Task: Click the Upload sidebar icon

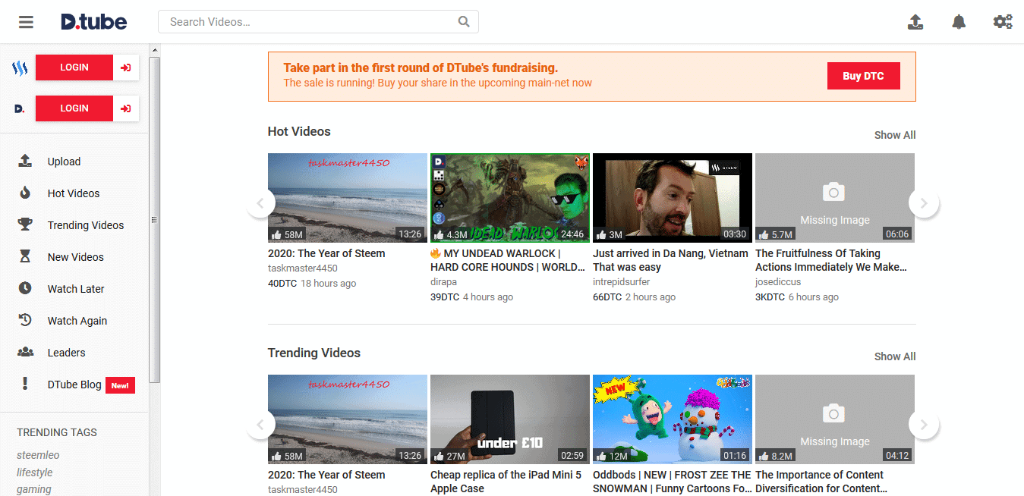Action: (x=25, y=162)
